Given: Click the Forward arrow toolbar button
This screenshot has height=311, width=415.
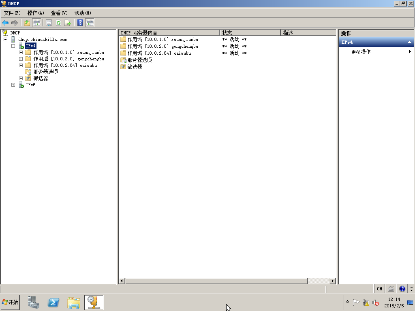Looking at the screenshot, I should (x=15, y=23).
